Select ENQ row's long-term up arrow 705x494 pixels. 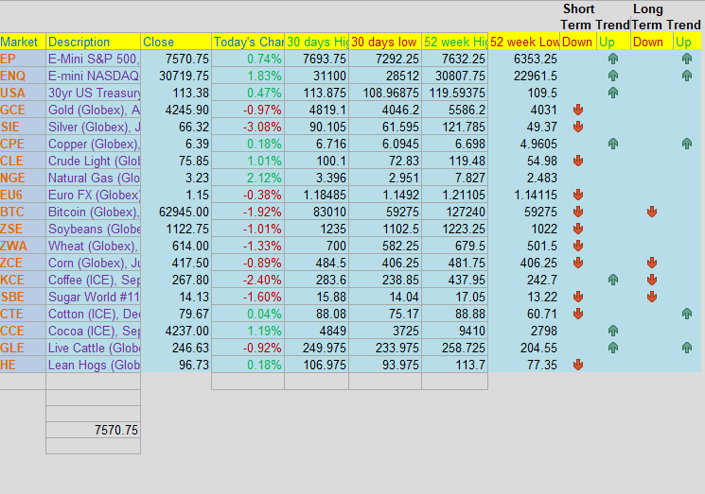click(x=687, y=76)
